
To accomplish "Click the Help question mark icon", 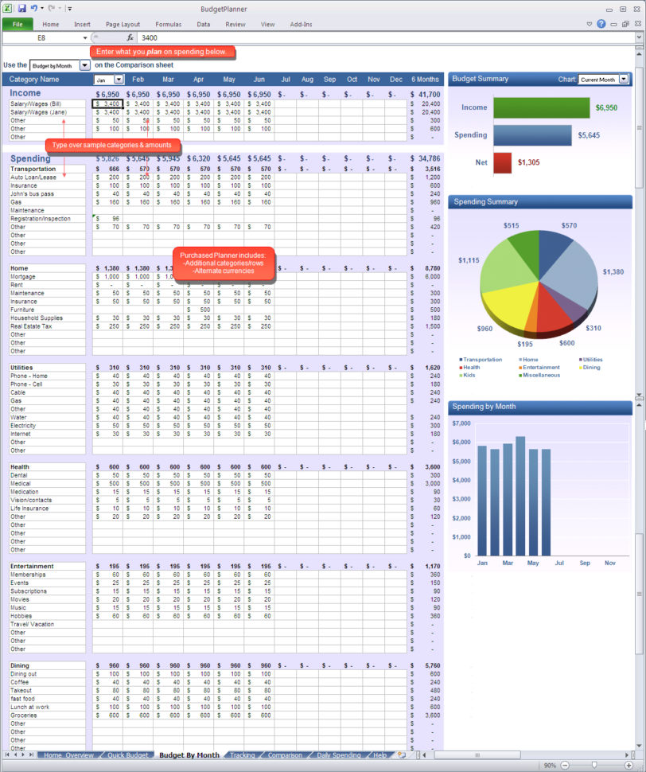I will pos(601,24).
